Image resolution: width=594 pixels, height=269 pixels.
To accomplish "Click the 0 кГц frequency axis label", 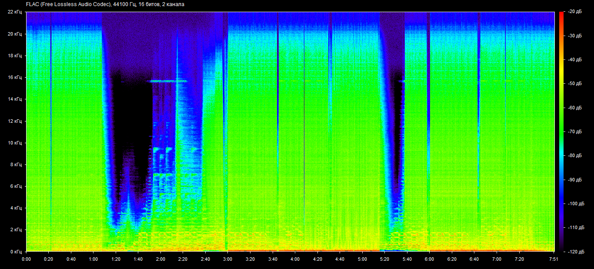I will point(16,251).
